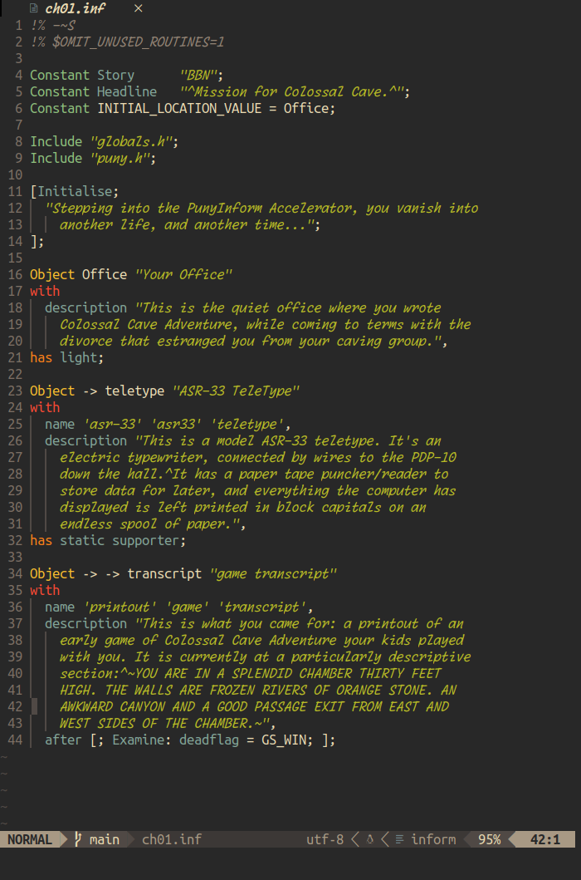Click the filetype icon beside inform
Viewport: 581px width, 880px height.
(400, 839)
